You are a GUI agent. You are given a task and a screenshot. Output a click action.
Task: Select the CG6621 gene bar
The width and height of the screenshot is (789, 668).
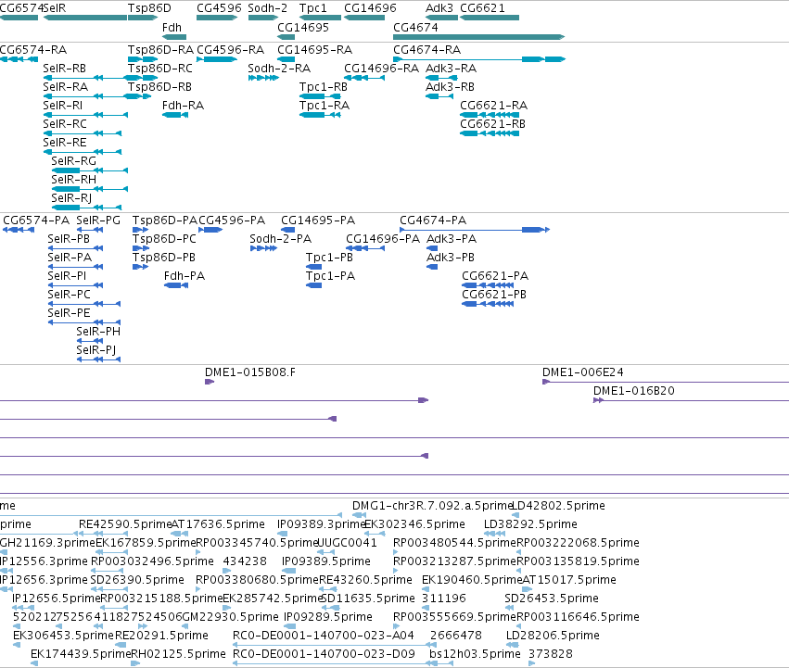click(490, 18)
